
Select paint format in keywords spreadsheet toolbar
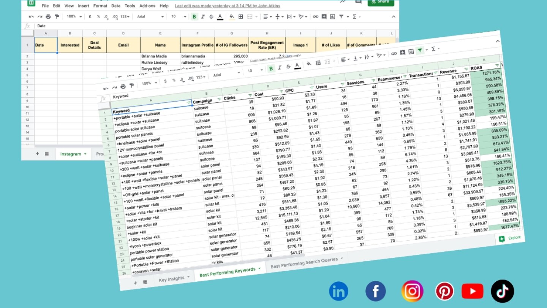click(x=131, y=86)
